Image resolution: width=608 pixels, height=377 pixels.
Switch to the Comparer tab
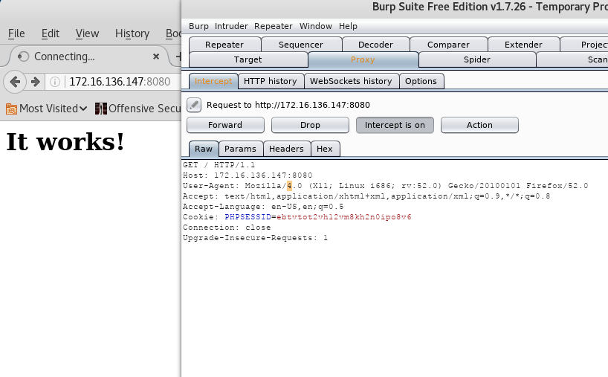pyautogui.click(x=448, y=45)
